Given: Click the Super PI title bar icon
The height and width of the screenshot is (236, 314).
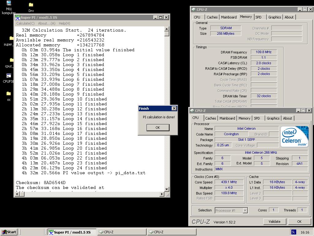Looking at the screenshot, I should [17, 18].
